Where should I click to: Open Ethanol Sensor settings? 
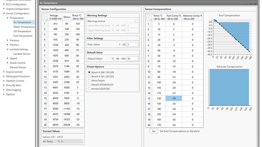(x=18, y=67)
